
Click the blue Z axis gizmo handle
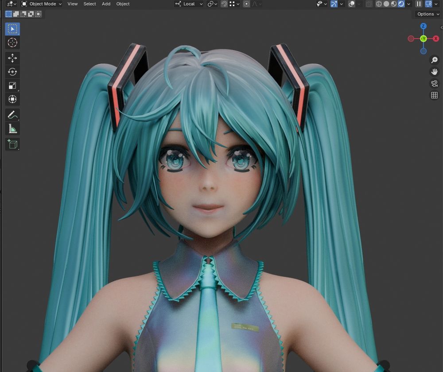423,26
